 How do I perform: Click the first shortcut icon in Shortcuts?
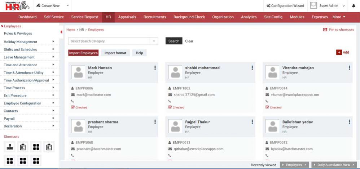(x=10, y=147)
